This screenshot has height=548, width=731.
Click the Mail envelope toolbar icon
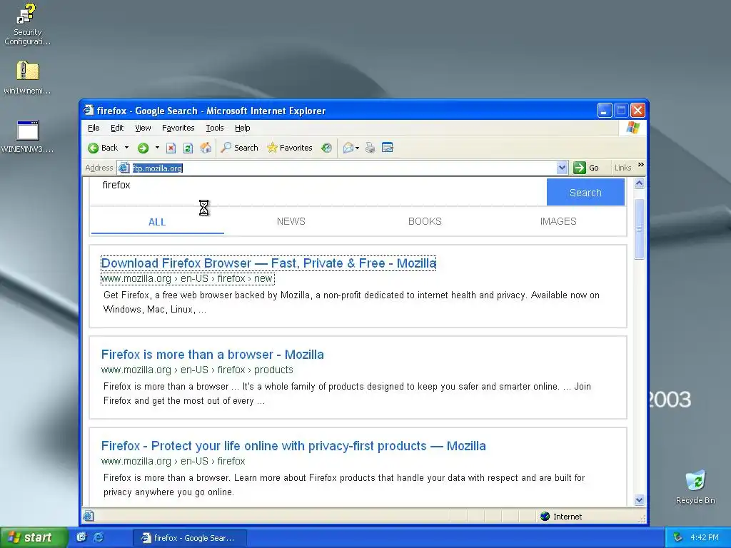coord(348,148)
